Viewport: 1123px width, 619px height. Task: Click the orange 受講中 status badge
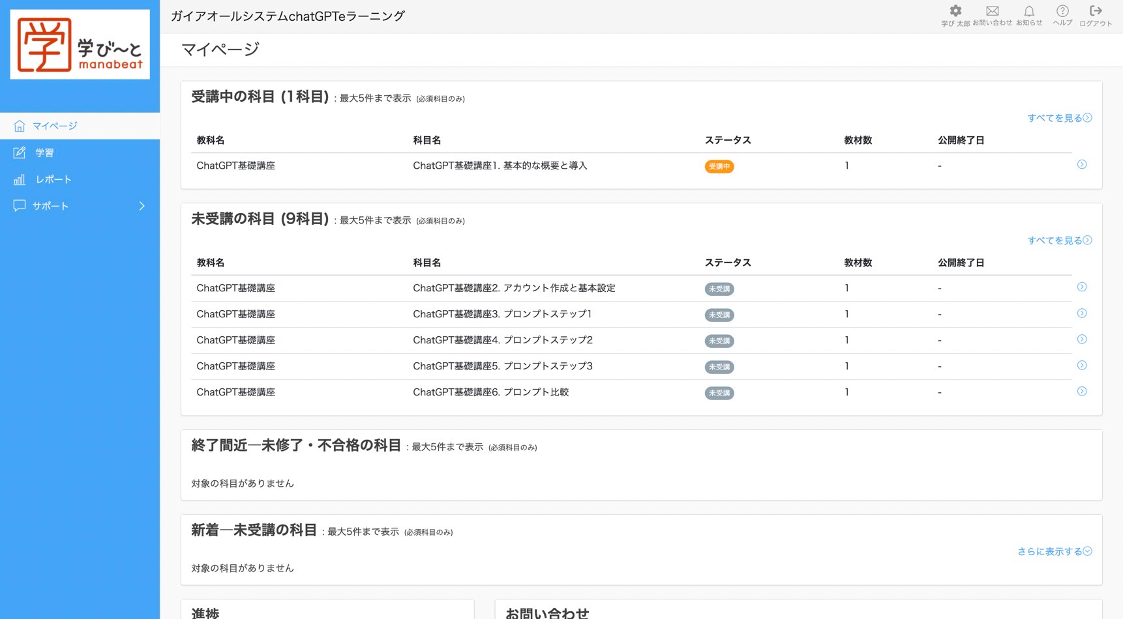pyautogui.click(x=719, y=167)
